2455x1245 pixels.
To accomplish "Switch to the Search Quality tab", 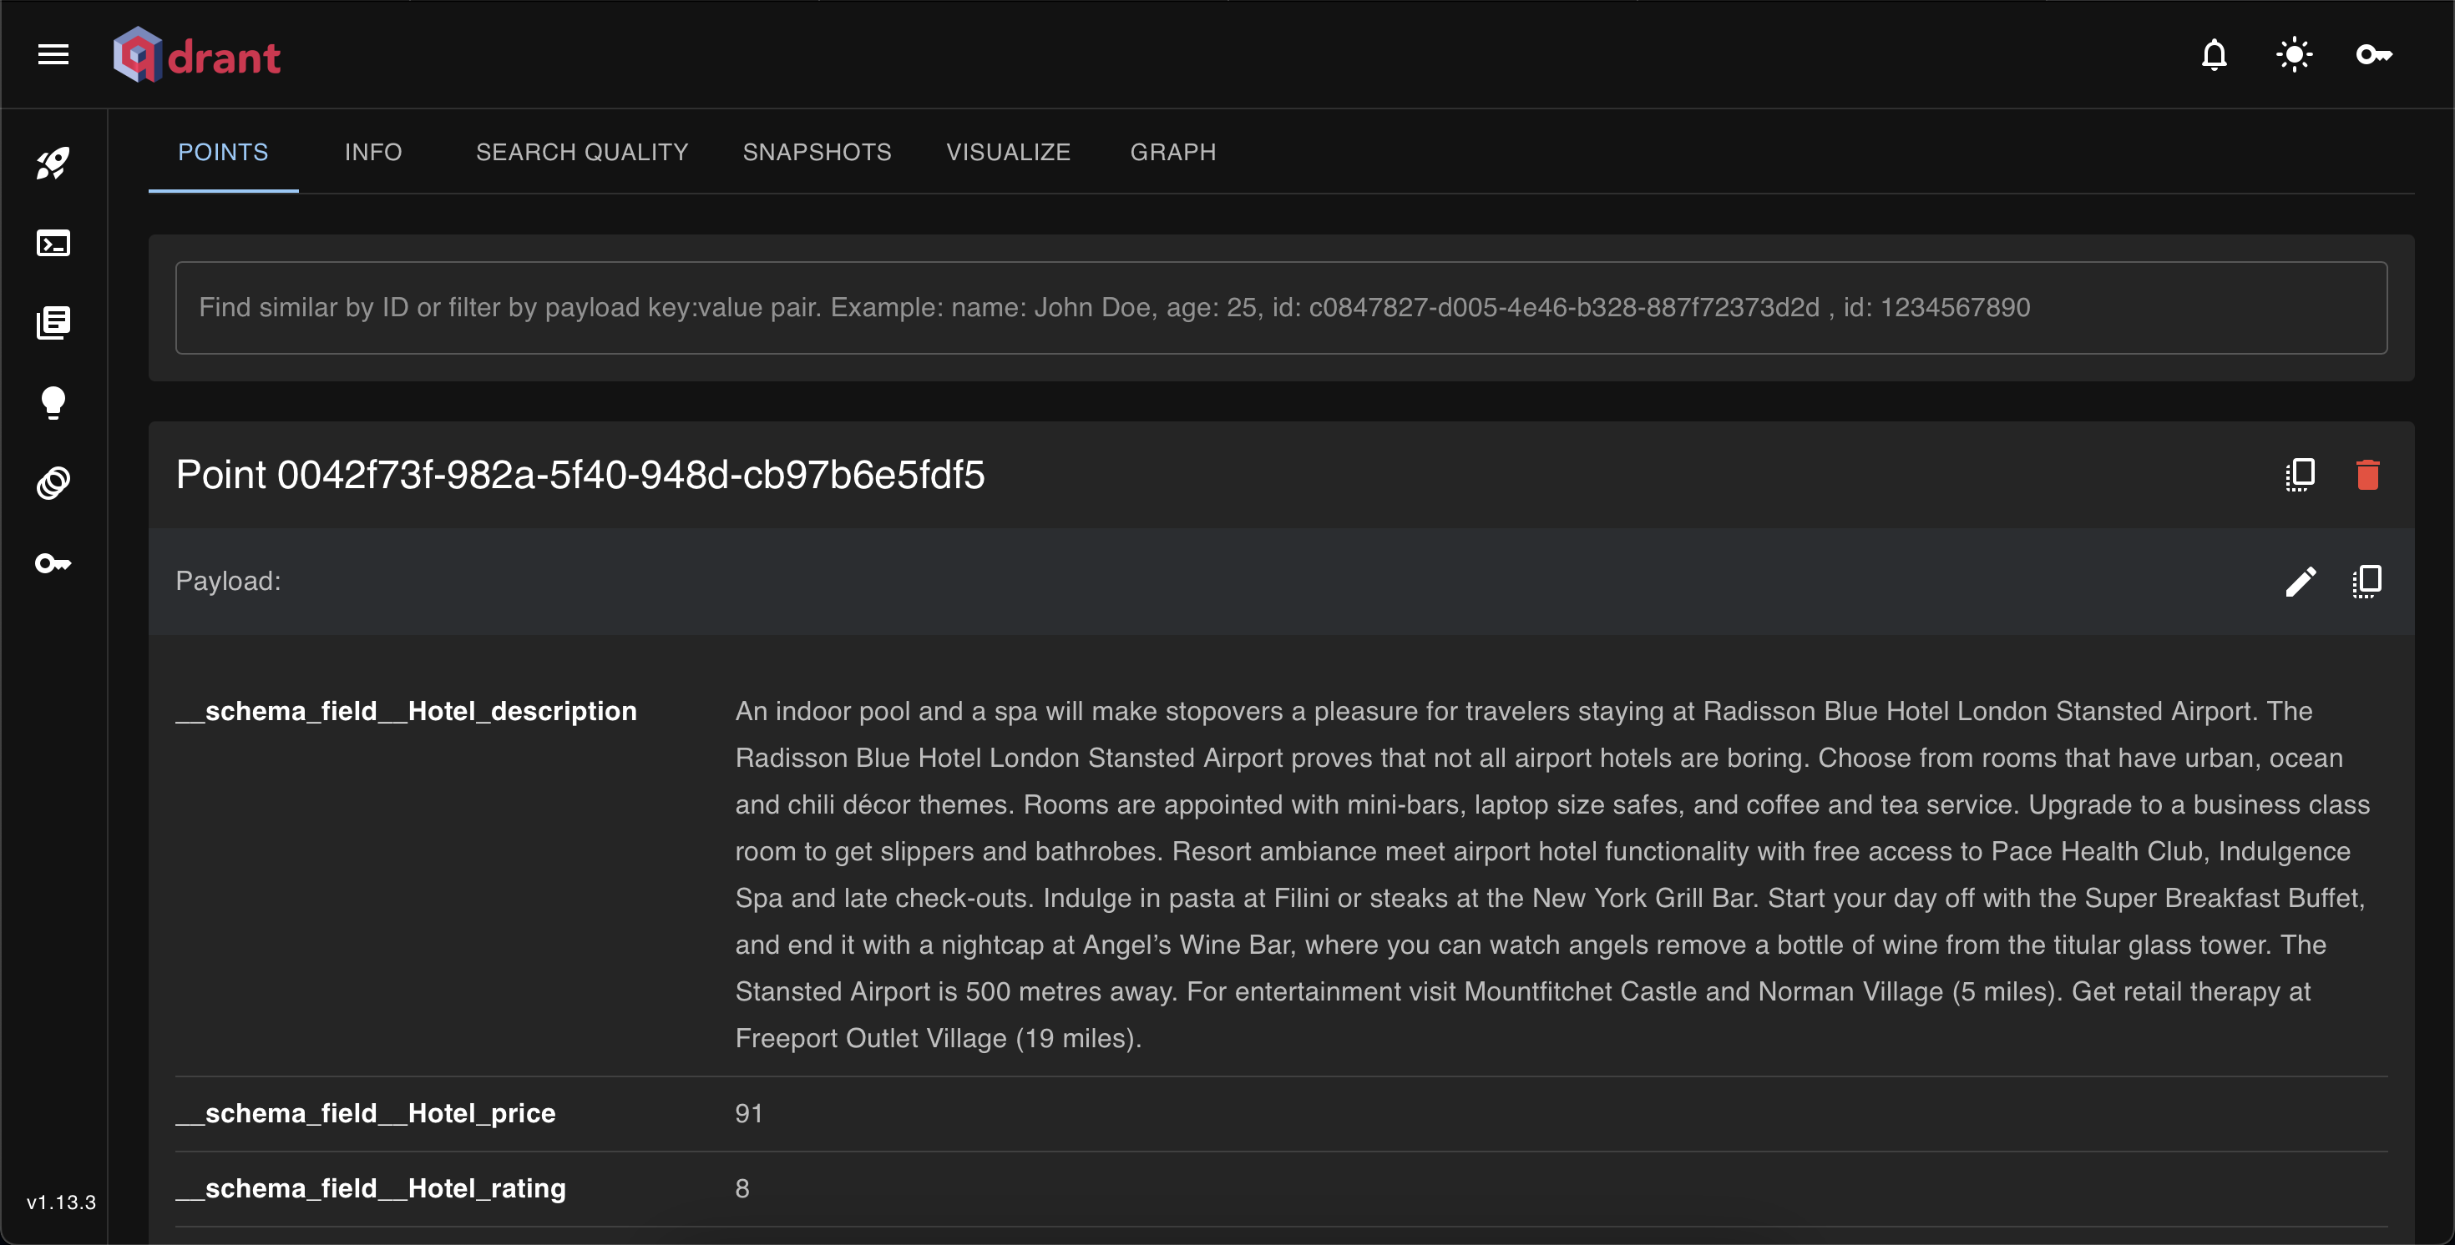I will click(x=581, y=153).
